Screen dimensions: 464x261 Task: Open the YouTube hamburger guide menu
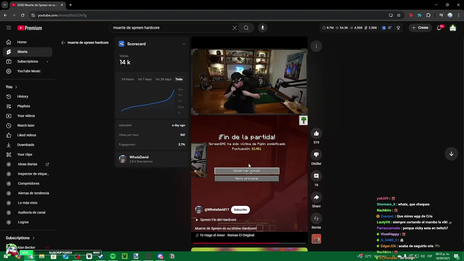coord(9,28)
